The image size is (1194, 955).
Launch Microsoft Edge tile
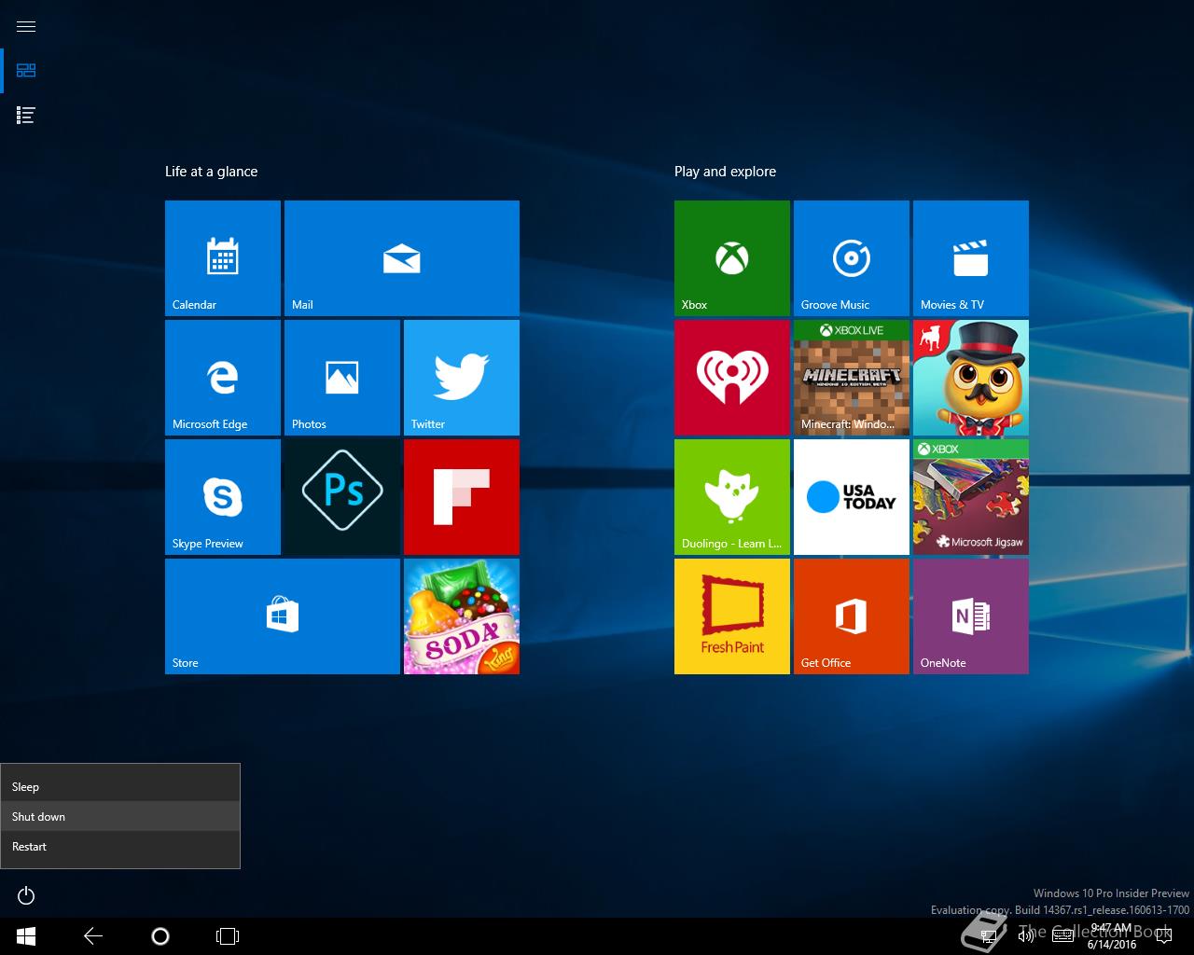click(223, 378)
